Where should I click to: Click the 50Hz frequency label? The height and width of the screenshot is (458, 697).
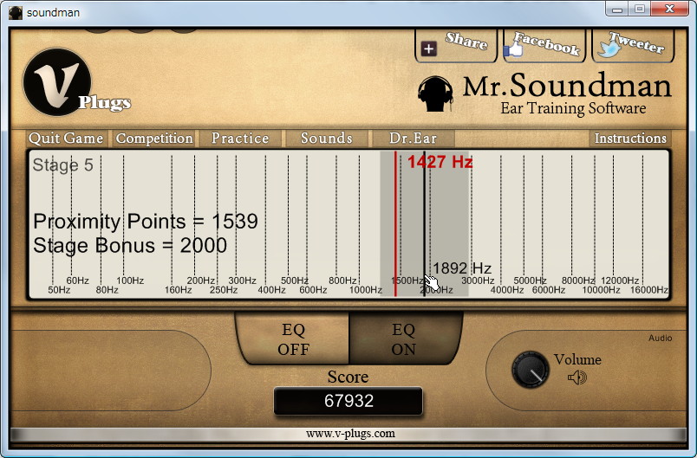tap(59, 290)
